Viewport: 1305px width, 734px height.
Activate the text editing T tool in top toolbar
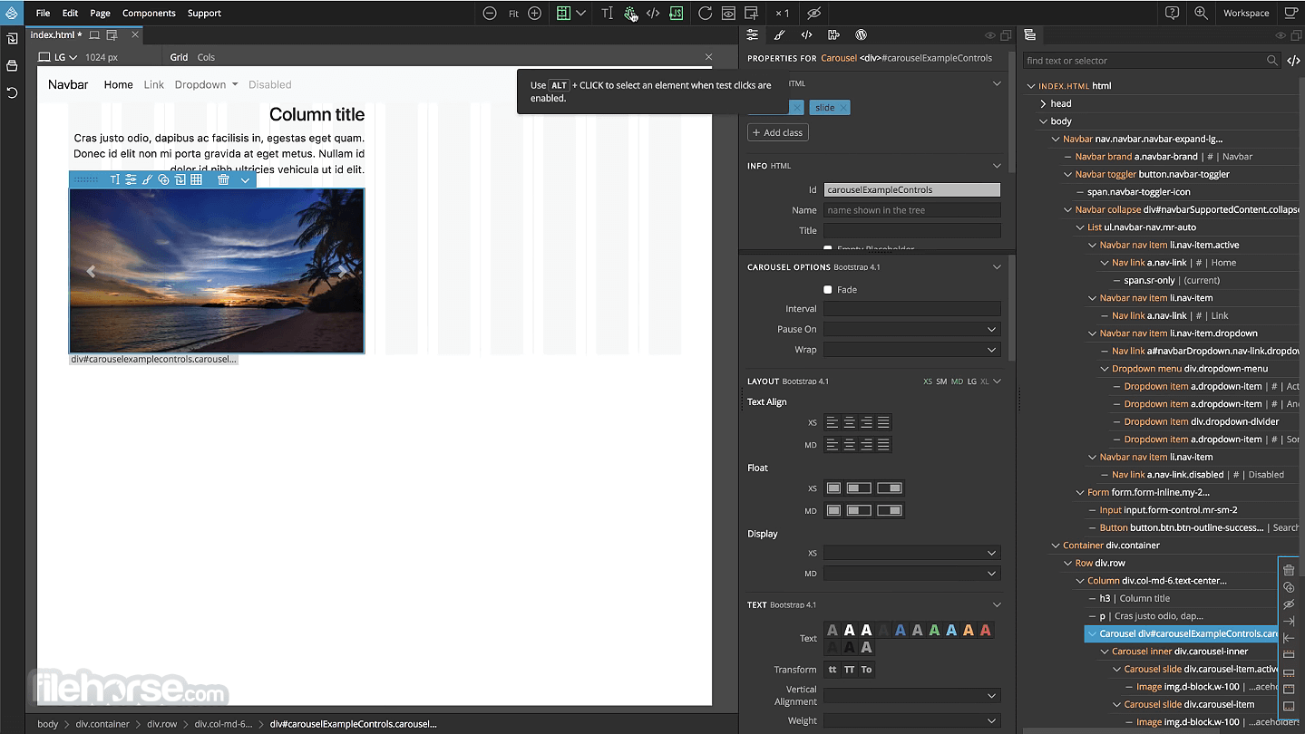tap(607, 13)
